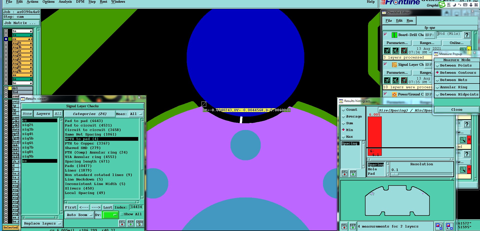The height and width of the screenshot is (231, 480).
Task: Click the red 6.005 histogram bar
Action: pos(374,132)
